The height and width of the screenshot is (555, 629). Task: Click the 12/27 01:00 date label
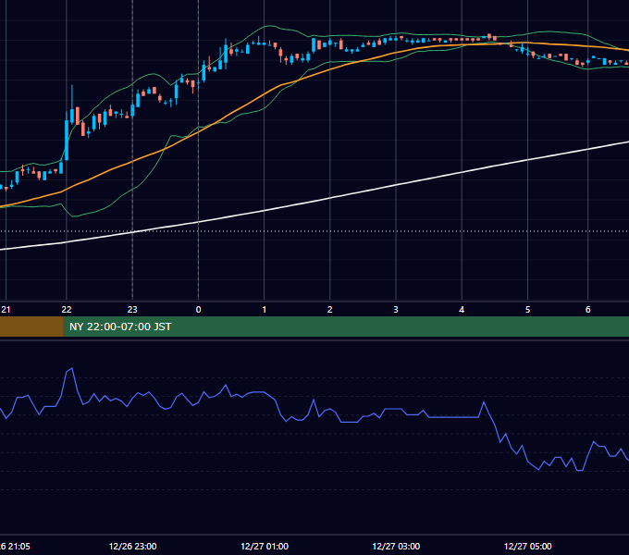(x=265, y=546)
